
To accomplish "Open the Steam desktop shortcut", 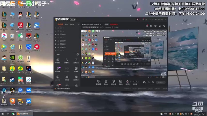I will point(12,80).
